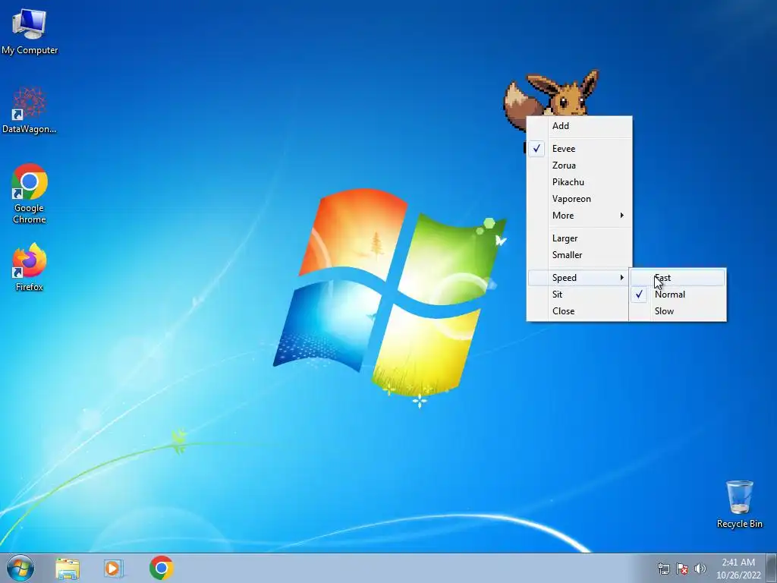The width and height of the screenshot is (777, 583).
Task: Click the Show desktop strip
Action: point(772,568)
